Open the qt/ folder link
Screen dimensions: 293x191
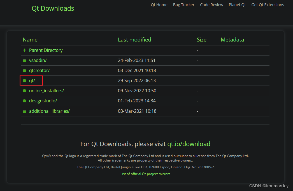32,80
